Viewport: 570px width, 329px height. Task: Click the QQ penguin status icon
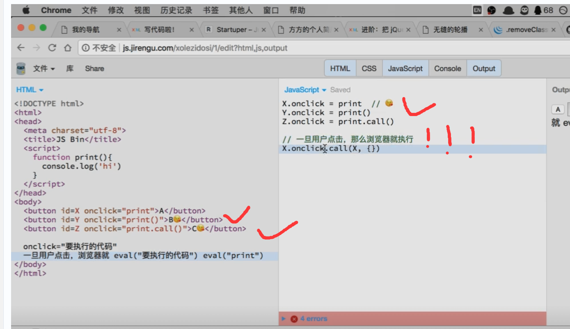coord(539,10)
